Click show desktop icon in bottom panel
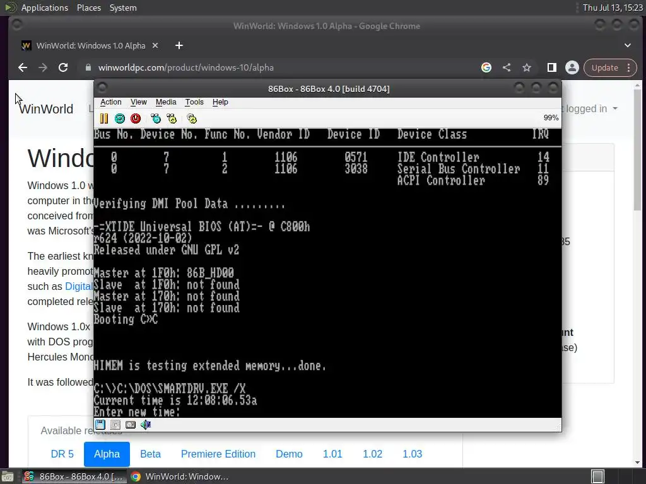This screenshot has width=646, height=484. (x=8, y=476)
